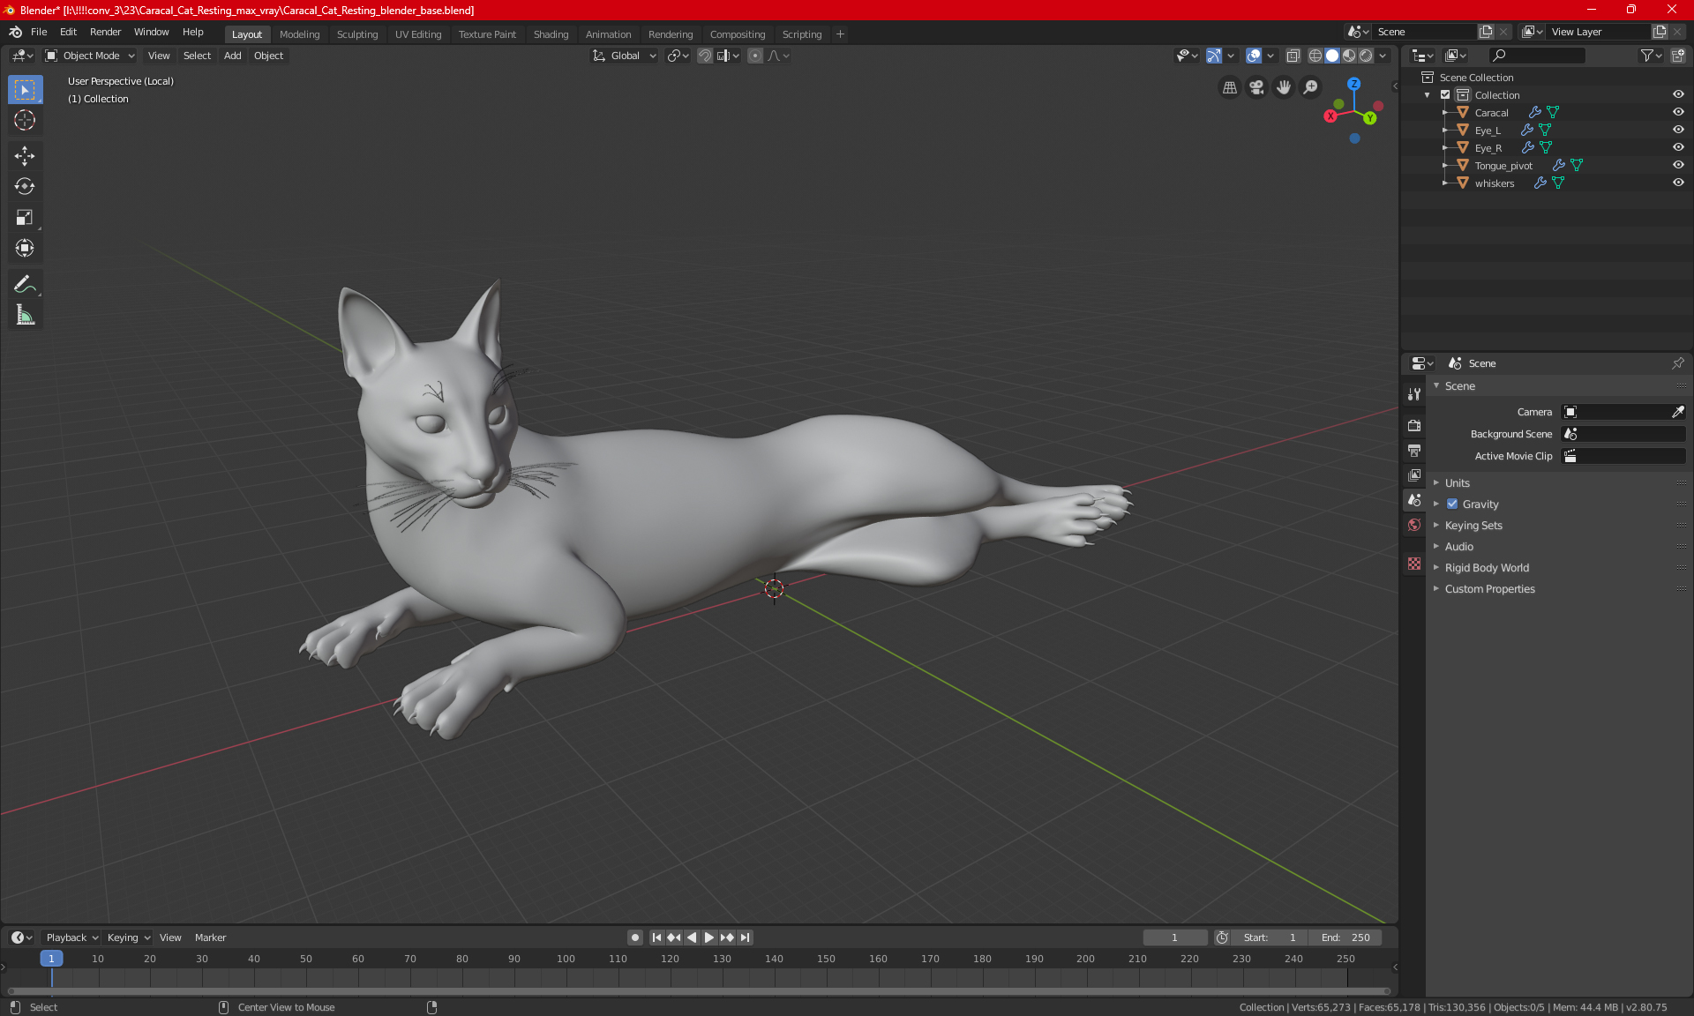The width and height of the screenshot is (1694, 1016).
Task: Switch to orthographic/perspective grid icon
Action: 1229,87
